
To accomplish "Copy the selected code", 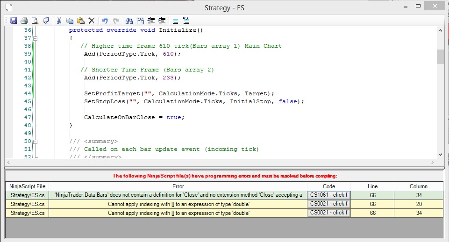I will 70,21.
